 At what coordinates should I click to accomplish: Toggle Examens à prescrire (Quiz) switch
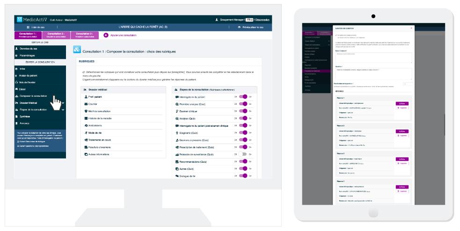243,140
